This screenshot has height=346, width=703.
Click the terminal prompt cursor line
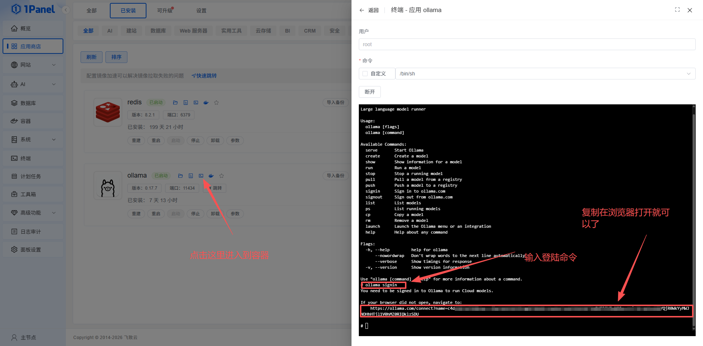(365, 326)
